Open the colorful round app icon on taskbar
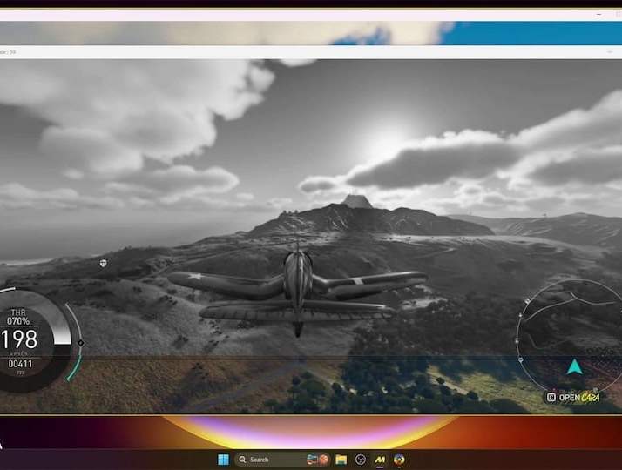Screen dimensions: 622x470 399,460
